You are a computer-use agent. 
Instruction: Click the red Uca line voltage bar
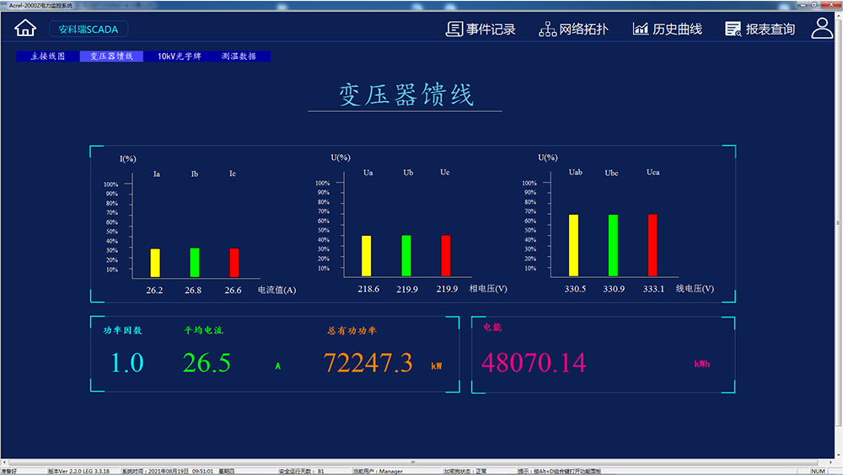coord(652,245)
